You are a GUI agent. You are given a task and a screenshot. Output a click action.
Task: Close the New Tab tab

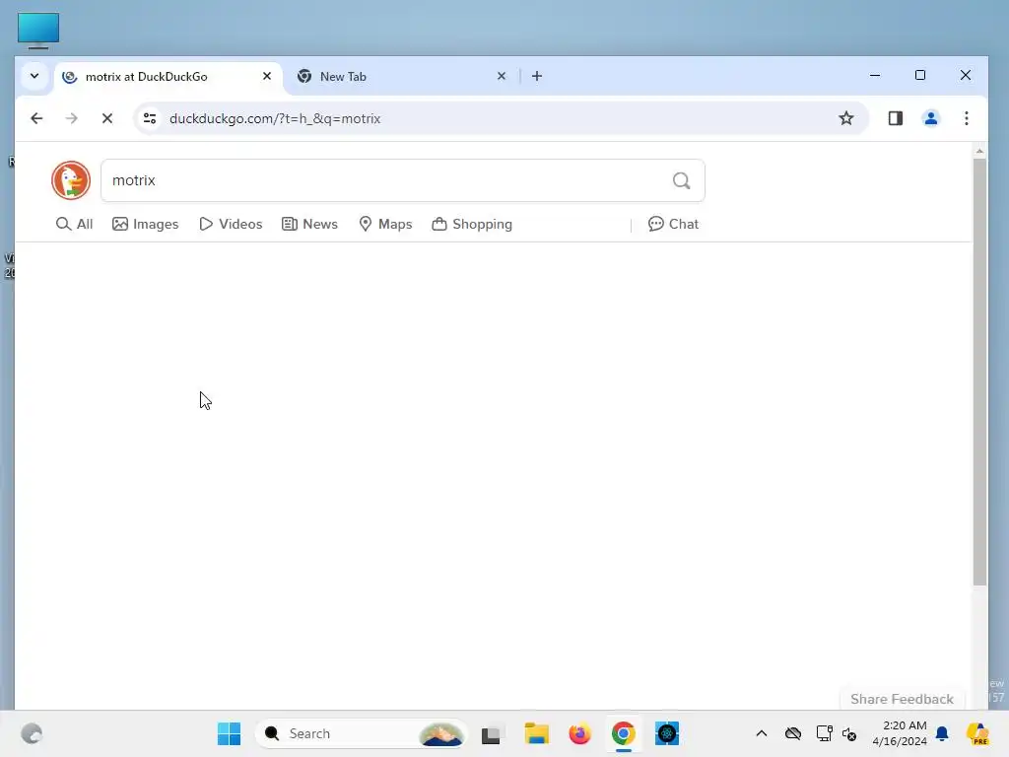click(x=502, y=76)
